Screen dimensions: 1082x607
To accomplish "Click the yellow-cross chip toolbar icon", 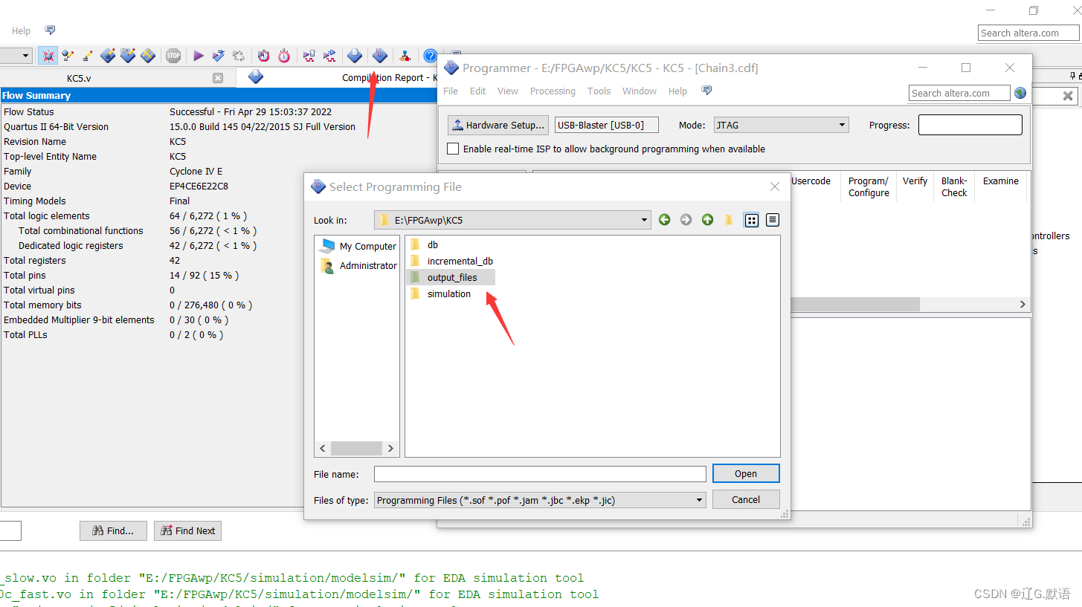I will pos(148,56).
